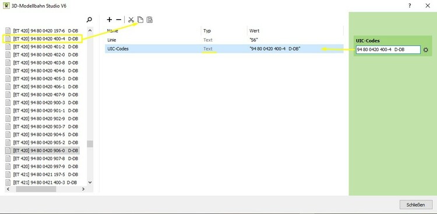
Task: Remove variable with the minus icon
Action: point(119,20)
